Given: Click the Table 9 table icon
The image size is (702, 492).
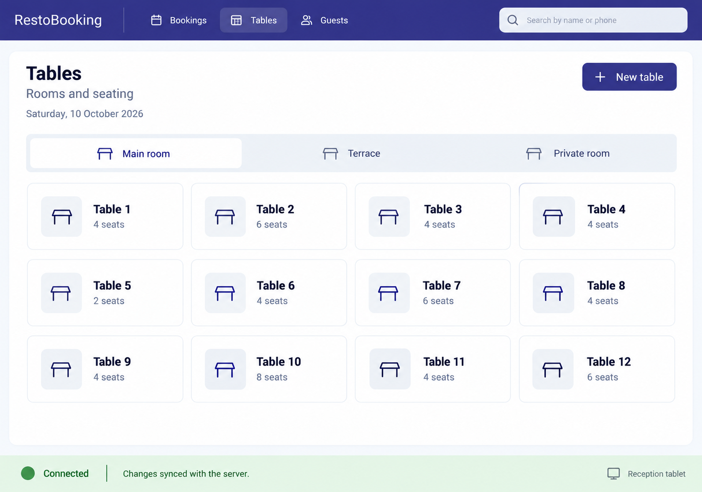Looking at the screenshot, I should click(x=61, y=369).
